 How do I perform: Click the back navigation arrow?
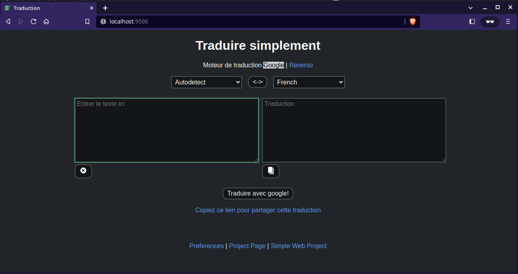click(8, 22)
